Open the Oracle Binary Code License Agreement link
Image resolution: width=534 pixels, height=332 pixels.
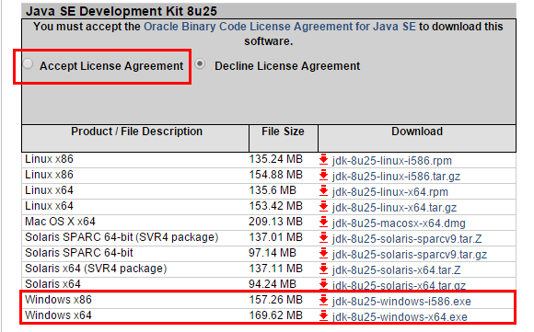click(x=280, y=27)
